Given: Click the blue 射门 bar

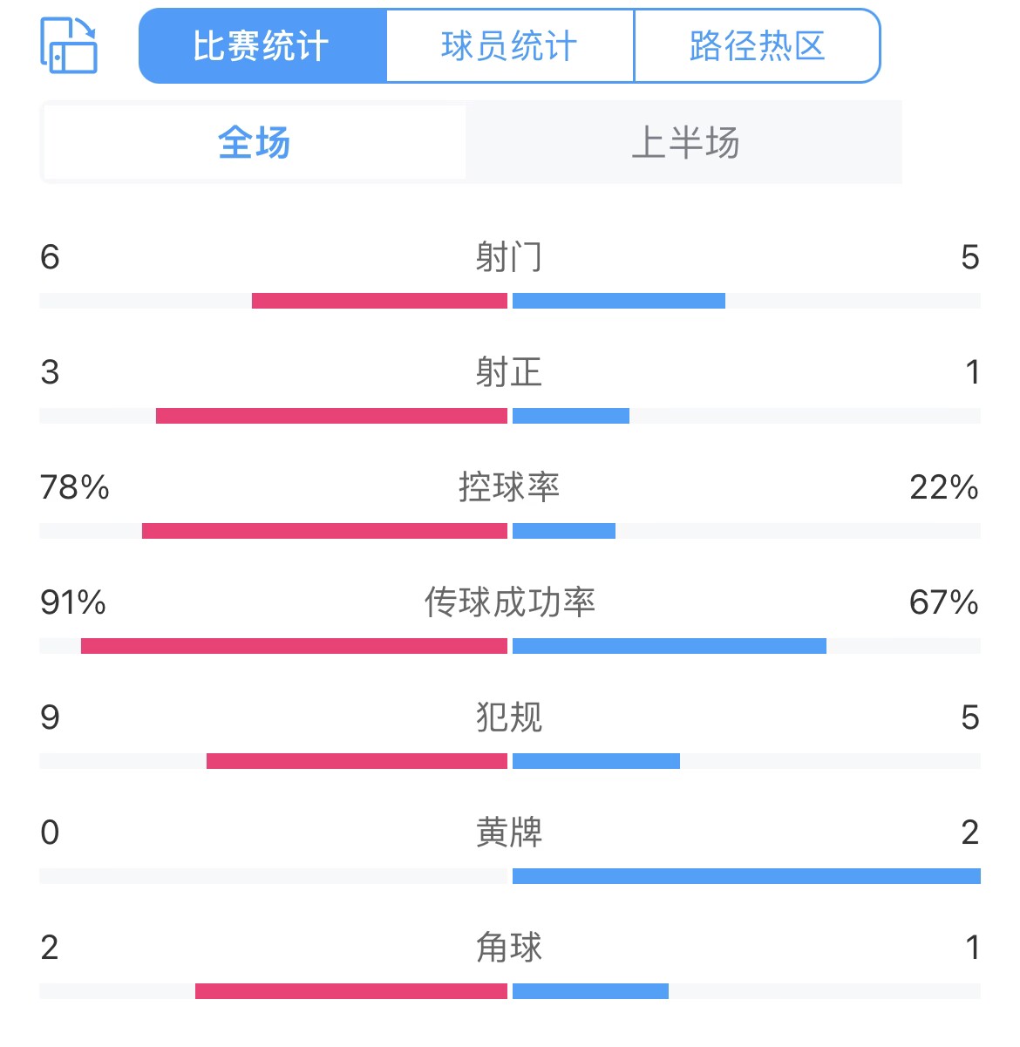Looking at the screenshot, I should (x=619, y=301).
